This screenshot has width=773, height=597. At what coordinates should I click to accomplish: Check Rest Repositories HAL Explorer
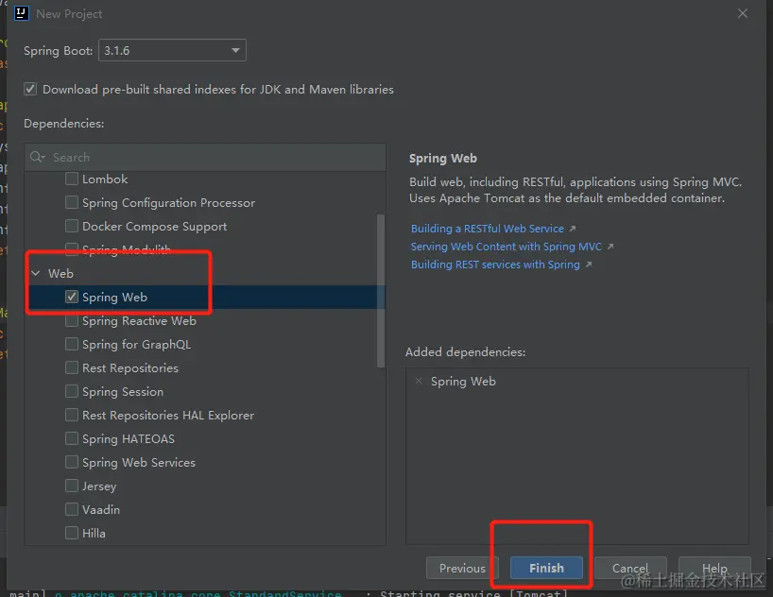[x=72, y=415]
